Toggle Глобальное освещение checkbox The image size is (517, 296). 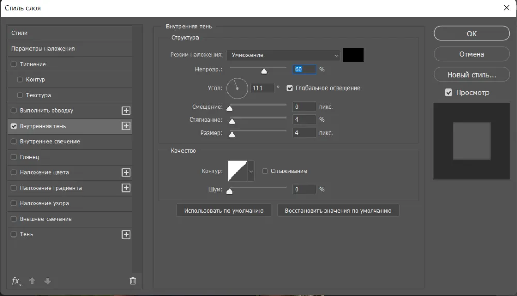pos(290,88)
